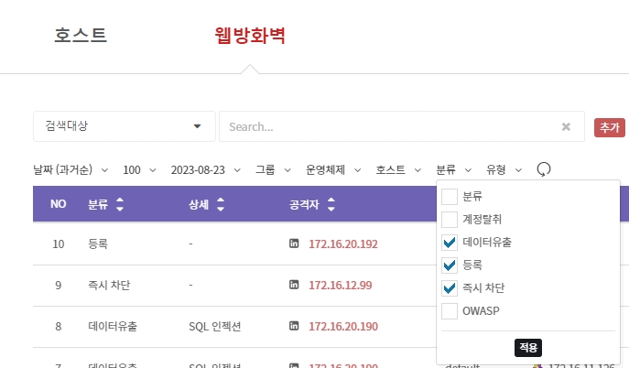Clear the search box with the X icon

click(x=566, y=127)
